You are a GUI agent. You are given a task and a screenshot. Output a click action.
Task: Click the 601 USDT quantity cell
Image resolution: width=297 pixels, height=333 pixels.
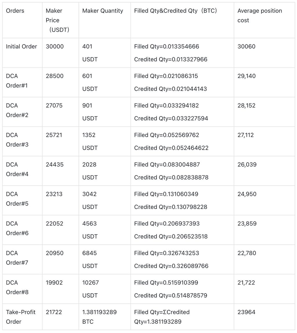pyautogui.click(x=90, y=82)
